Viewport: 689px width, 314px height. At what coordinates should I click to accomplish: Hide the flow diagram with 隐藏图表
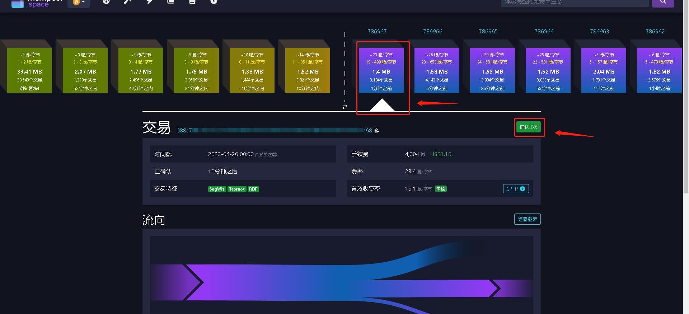527,219
